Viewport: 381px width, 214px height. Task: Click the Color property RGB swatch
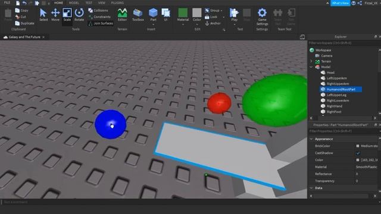(358, 160)
